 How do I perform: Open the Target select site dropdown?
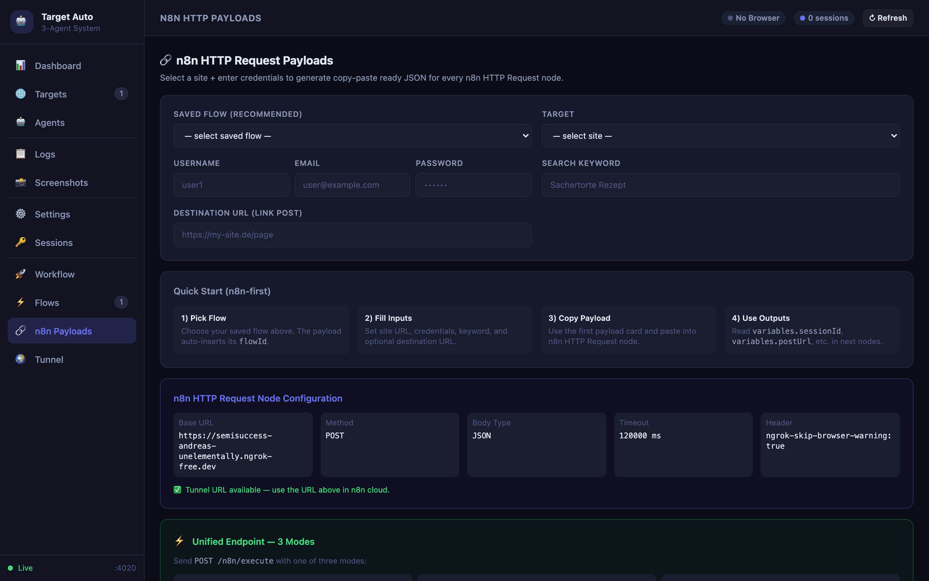(721, 136)
